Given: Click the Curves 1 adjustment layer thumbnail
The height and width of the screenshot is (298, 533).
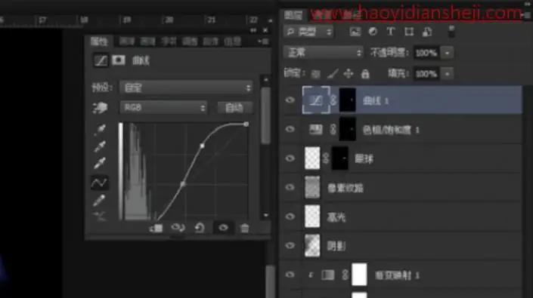Looking at the screenshot, I should [x=316, y=100].
